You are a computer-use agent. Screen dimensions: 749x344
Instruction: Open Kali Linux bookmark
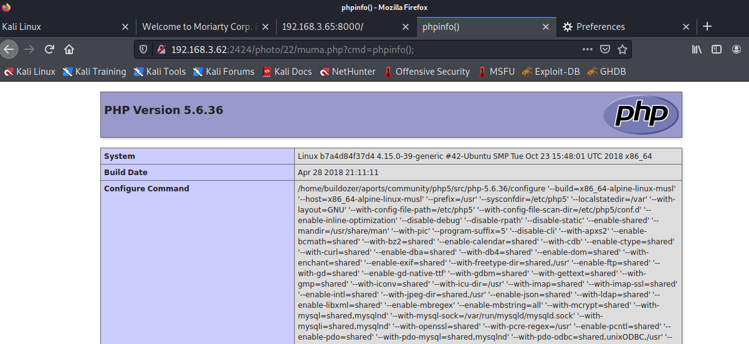click(x=29, y=72)
